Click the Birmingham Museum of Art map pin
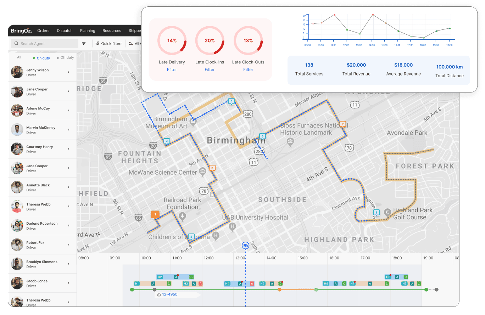This screenshot has height=315, width=485. [193, 122]
